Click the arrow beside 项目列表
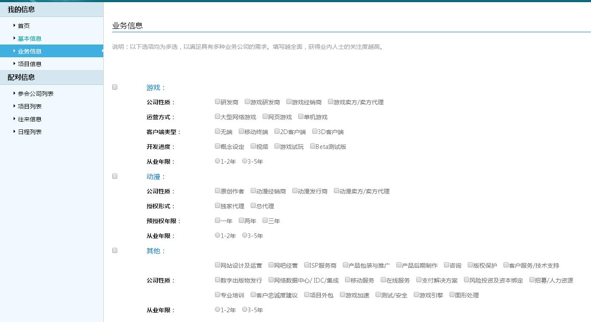591x322 pixels. pos(14,106)
